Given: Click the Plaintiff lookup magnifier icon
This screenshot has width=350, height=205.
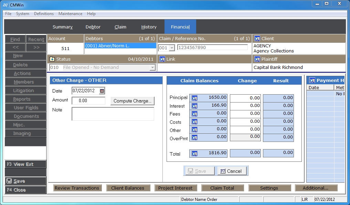Looking at the screenshot, I should click(257, 59).
